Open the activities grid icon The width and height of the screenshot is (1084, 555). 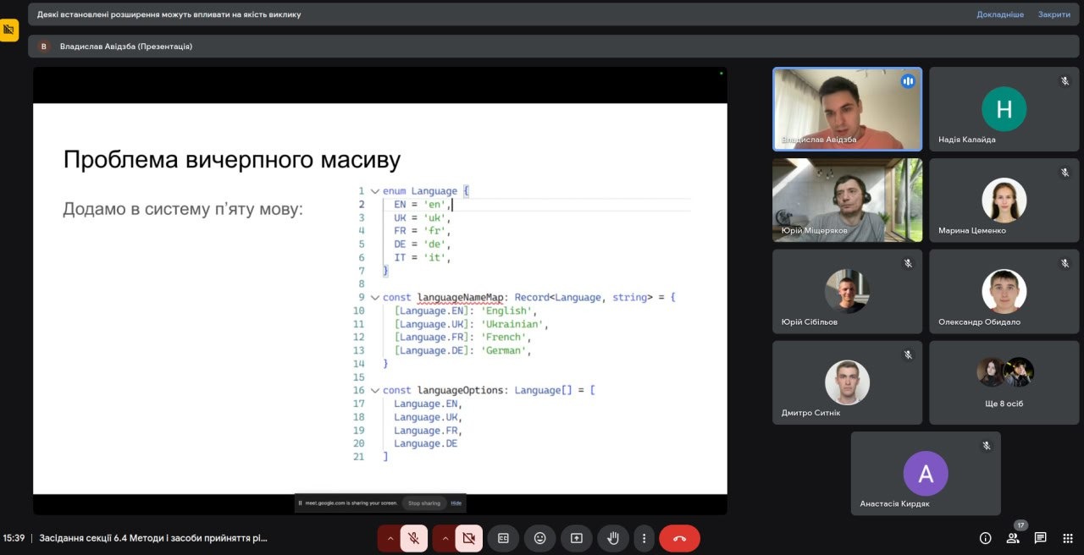coord(1068,538)
